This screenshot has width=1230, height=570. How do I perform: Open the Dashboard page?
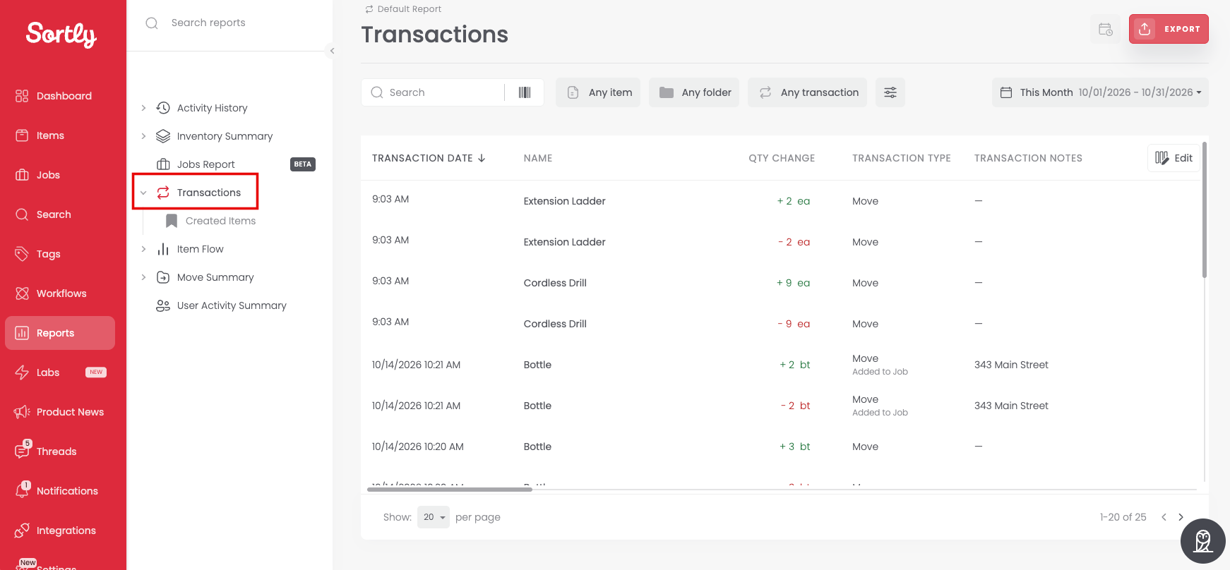60,96
